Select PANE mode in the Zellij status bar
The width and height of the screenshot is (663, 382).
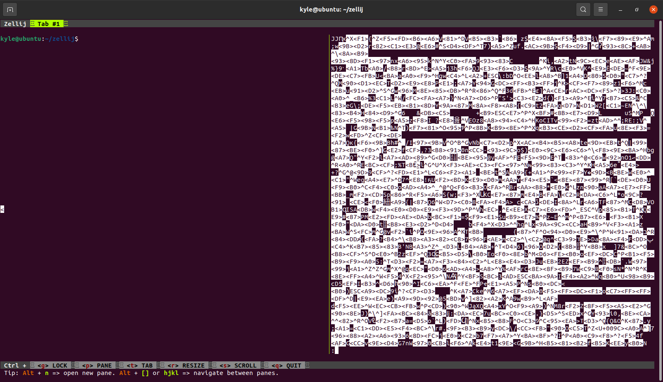(104, 365)
